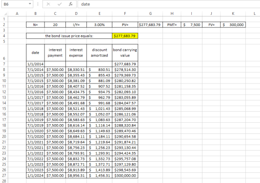Click carrying value $277,683.79 in row 7
This screenshot has height=183, width=260.
point(125,64)
